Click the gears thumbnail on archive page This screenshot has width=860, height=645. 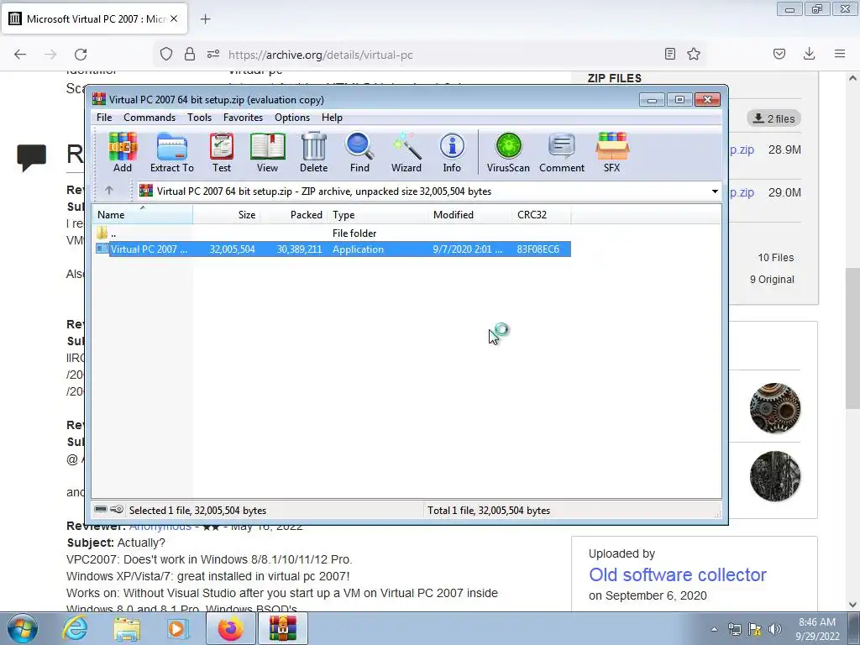coord(775,408)
